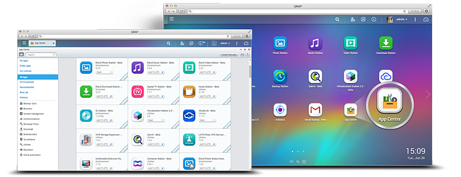Select QTS Essentials in the sidebar
Viewport: 461px width, 177px height.
(x=27, y=82)
